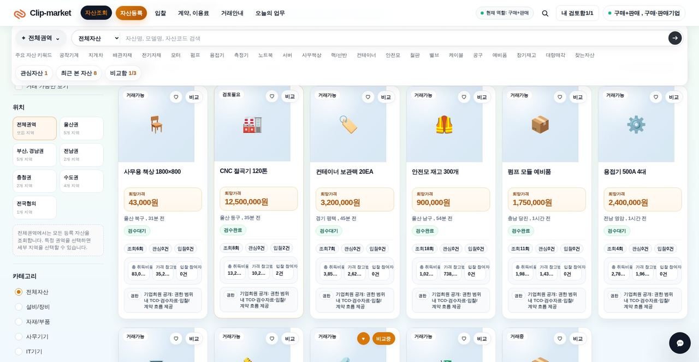
Task: Open the 내 검토함 1/1 button
Action: point(577,13)
